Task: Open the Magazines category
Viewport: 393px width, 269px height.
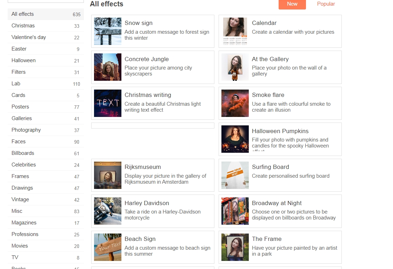Action: [24, 223]
